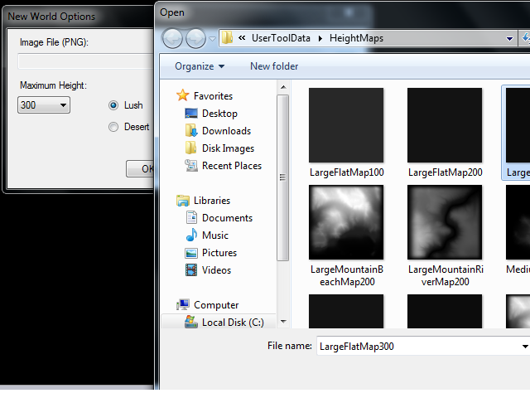Click the Desktop icon in Favorites
The width and height of the screenshot is (530, 398).
pyautogui.click(x=191, y=114)
